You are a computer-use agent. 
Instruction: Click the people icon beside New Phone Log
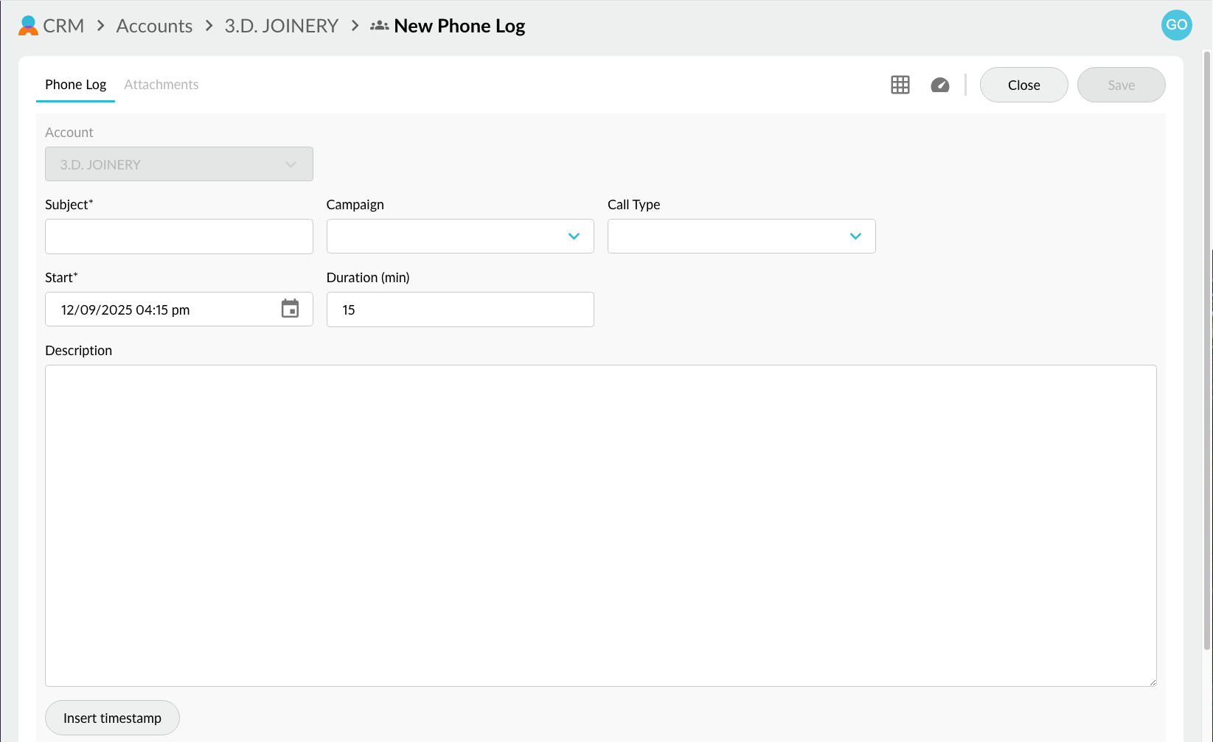pos(379,26)
